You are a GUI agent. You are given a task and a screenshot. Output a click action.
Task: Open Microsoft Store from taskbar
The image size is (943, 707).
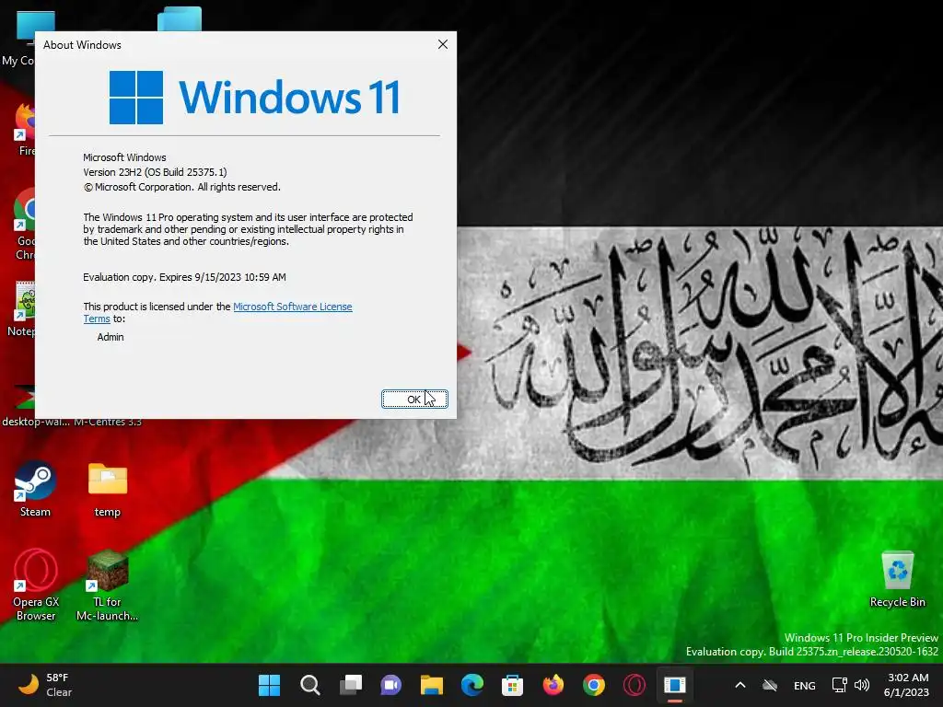click(512, 685)
